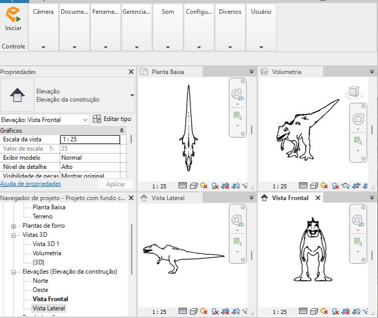This screenshot has width=378, height=318.
Task: Switch to the Volumetria view tab
Action: (291, 72)
